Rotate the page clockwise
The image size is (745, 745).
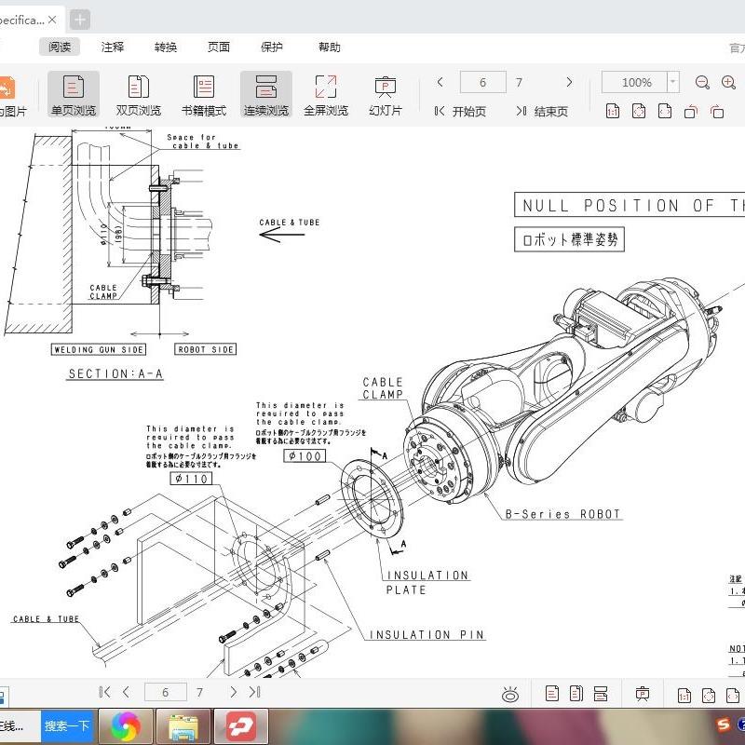[x=717, y=111]
